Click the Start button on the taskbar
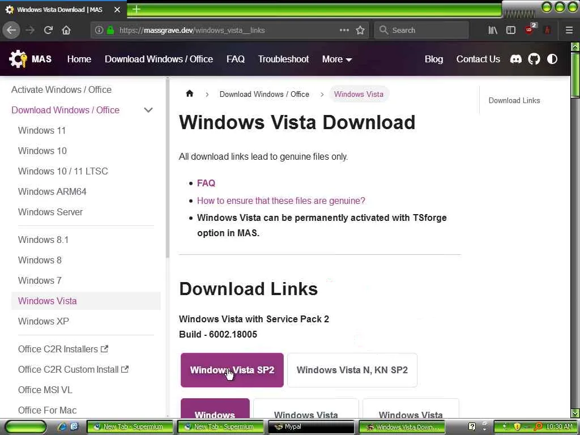 coord(25,427)
